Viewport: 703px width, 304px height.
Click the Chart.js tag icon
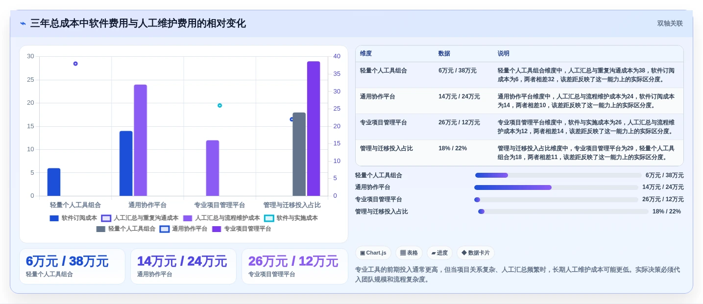[363, 253]
